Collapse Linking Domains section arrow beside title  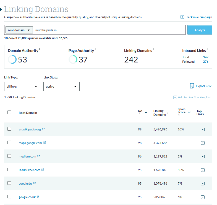click(1, 9)
